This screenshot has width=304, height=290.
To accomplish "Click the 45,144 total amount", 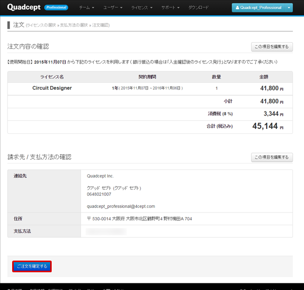I will click(x=265, y=126).
